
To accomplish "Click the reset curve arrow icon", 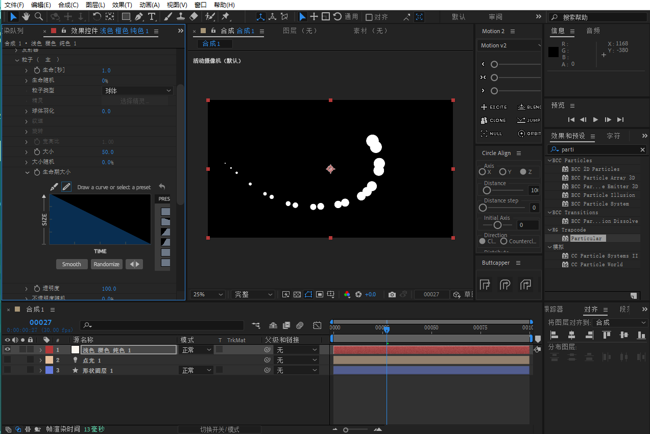I will [162, 187].
